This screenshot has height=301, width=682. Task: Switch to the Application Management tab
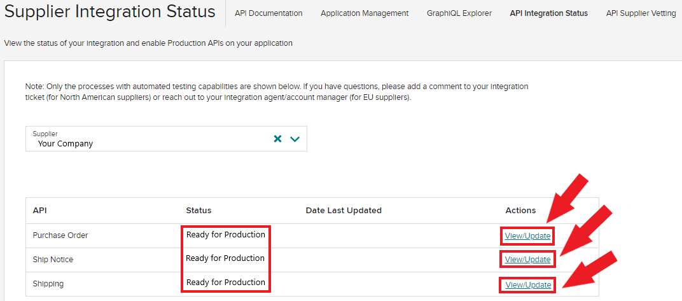coord(365,13)
